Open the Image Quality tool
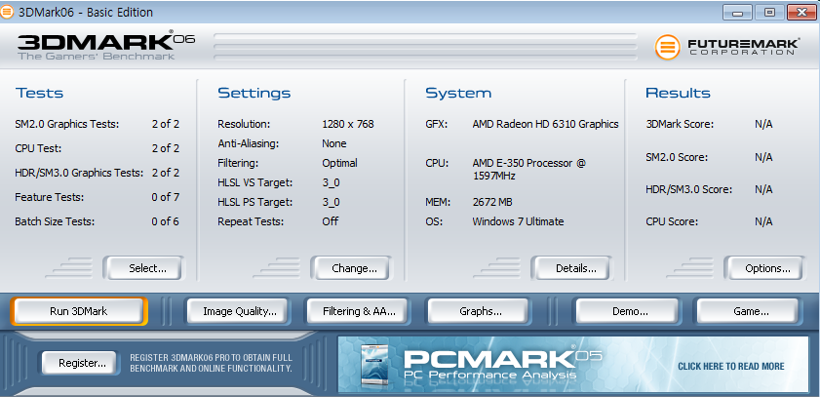 [238, 311]
